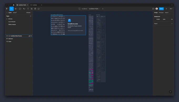The image size is (179, 102).
Task: Click the IconBrew Public file title
Action: tap(94, 9)
